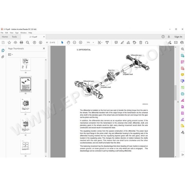The height and width of the screenshot is (185, 185).
Task: Delete with the trash icon
Action: tap(141, 43)
